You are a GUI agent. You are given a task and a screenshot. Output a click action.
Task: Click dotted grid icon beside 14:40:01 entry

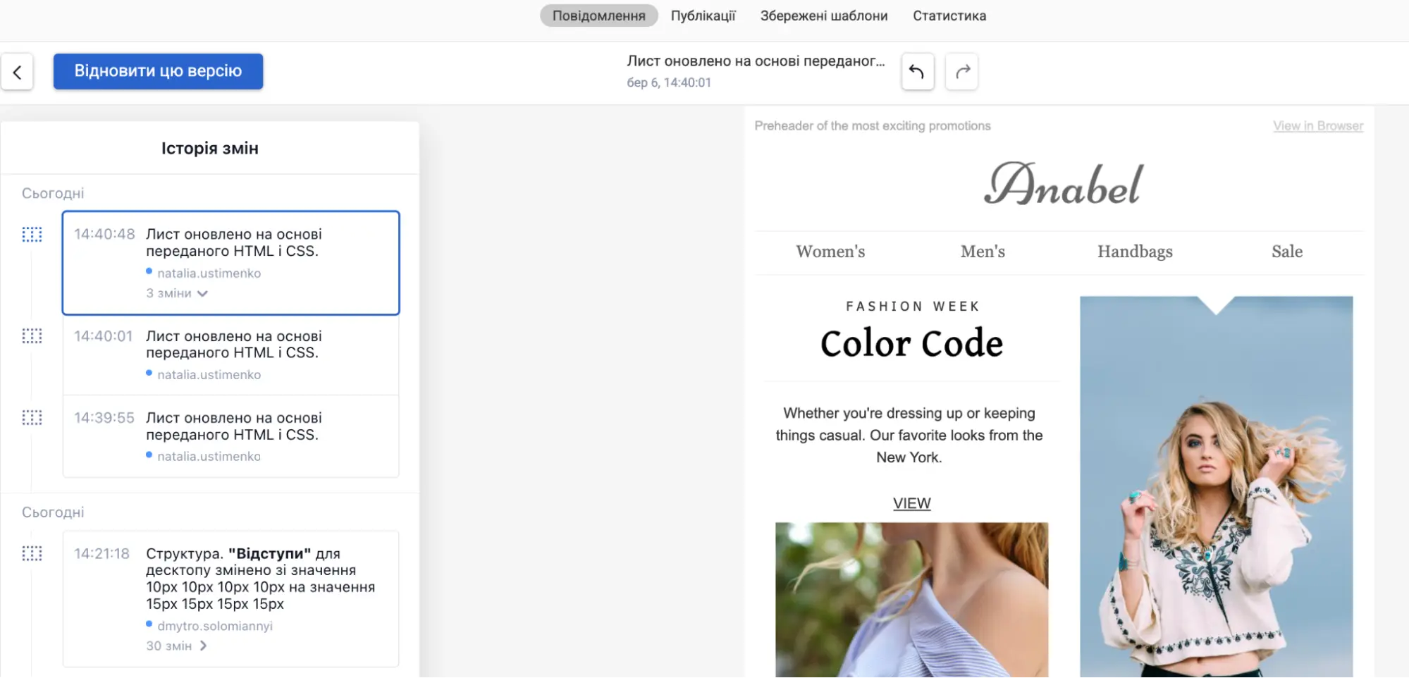point(32,336)
